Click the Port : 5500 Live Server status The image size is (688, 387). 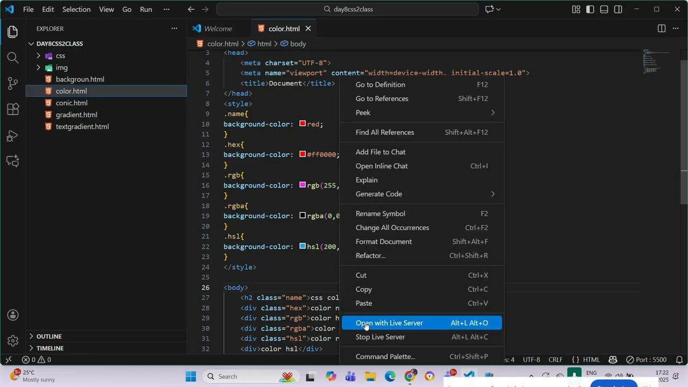pyautogui.click(x=647, y=360)
